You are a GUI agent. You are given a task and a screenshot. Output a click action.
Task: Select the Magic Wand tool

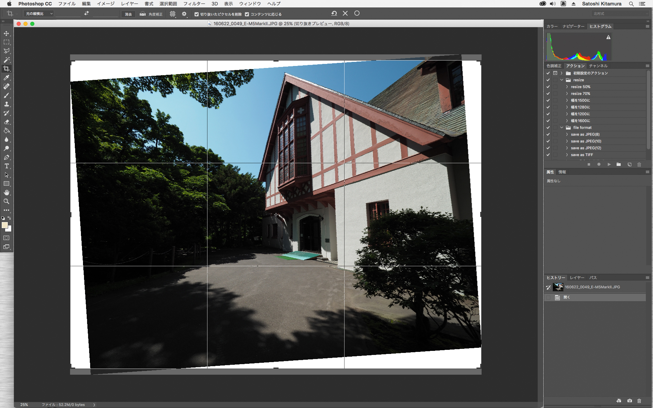[6, 60]
